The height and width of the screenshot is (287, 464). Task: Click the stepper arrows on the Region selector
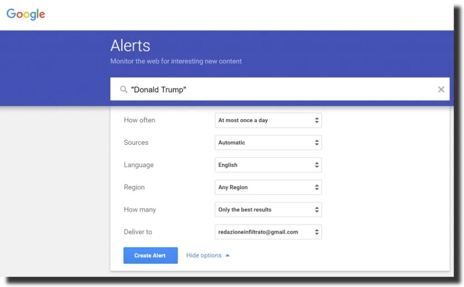point(317,187)
